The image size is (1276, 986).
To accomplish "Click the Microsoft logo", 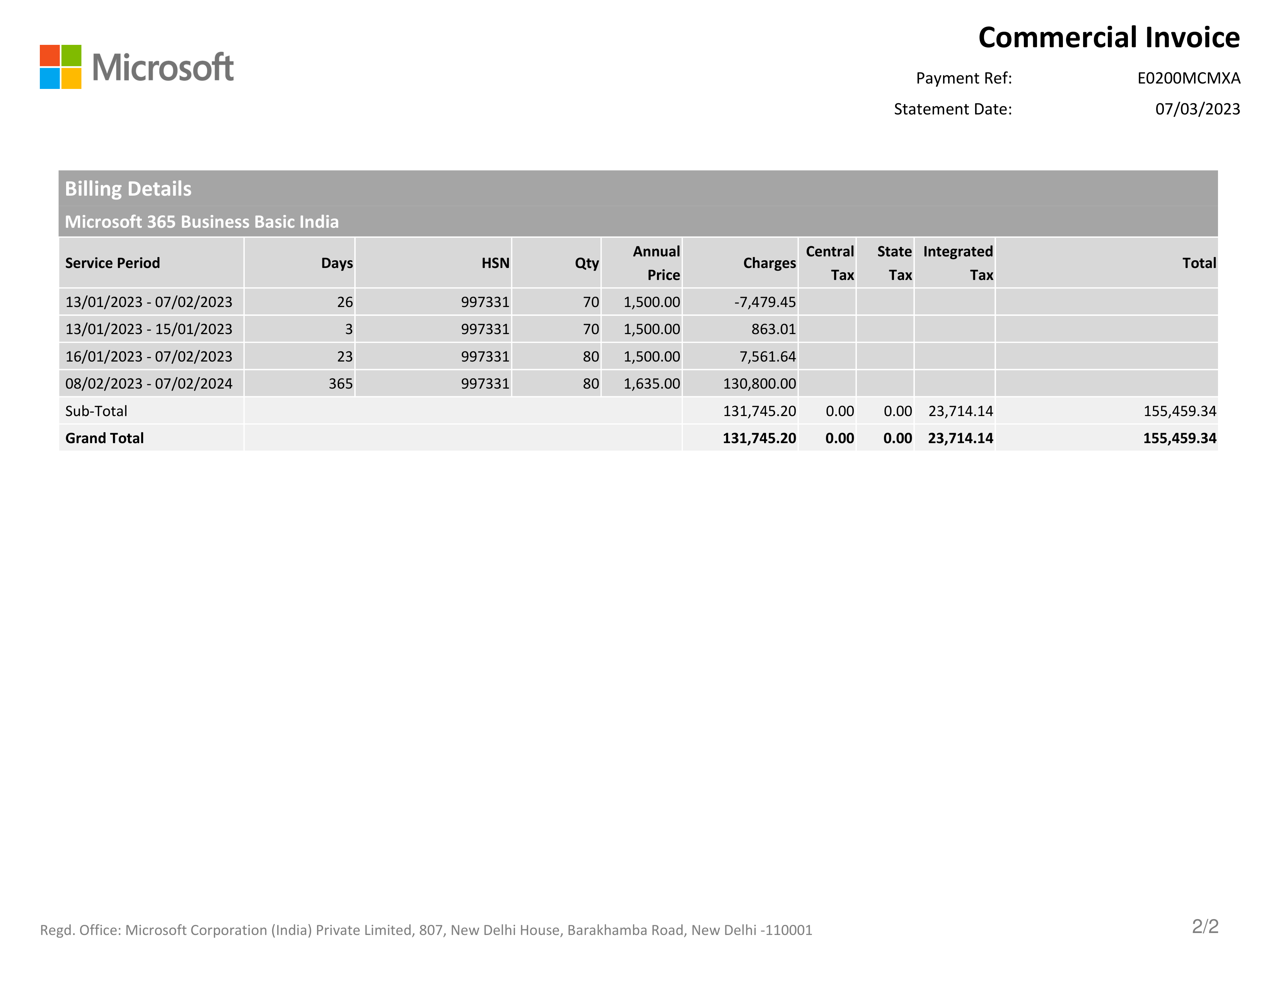I will [137, 67].
